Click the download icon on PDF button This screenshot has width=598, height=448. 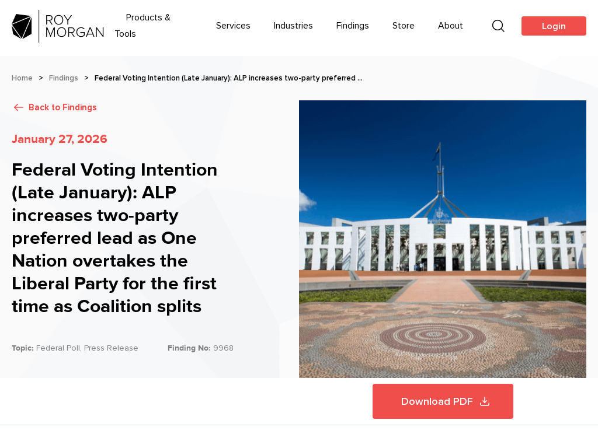click(x=485, y=401)
